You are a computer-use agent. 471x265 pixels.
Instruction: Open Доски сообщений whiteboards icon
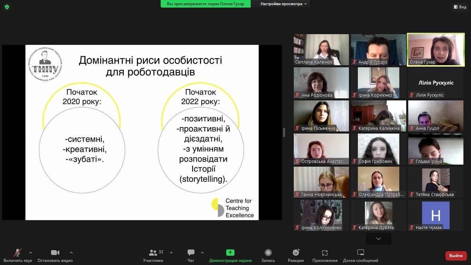click(360, 253)
